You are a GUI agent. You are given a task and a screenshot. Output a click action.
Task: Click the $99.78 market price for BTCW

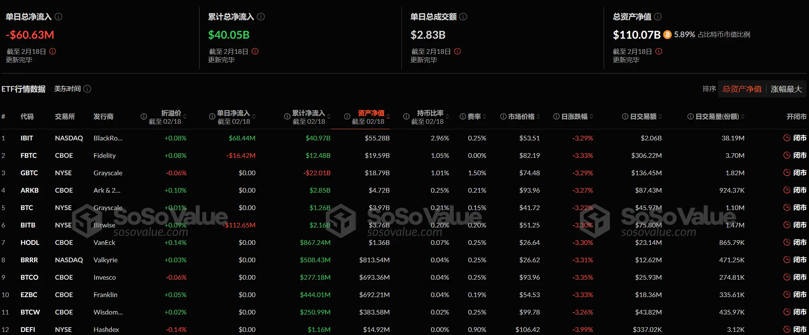(529, 312)
